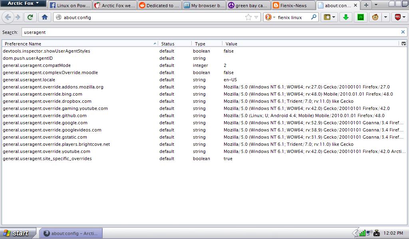
Task: Click the en-US locale value
Action: [230, 80]
